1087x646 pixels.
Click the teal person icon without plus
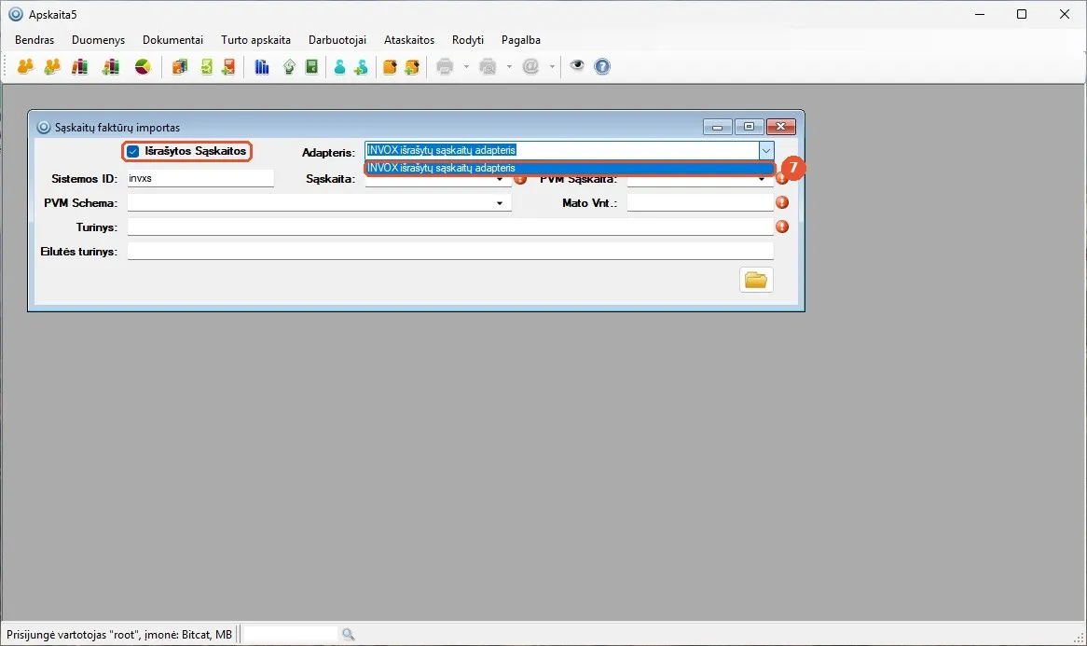339,66
